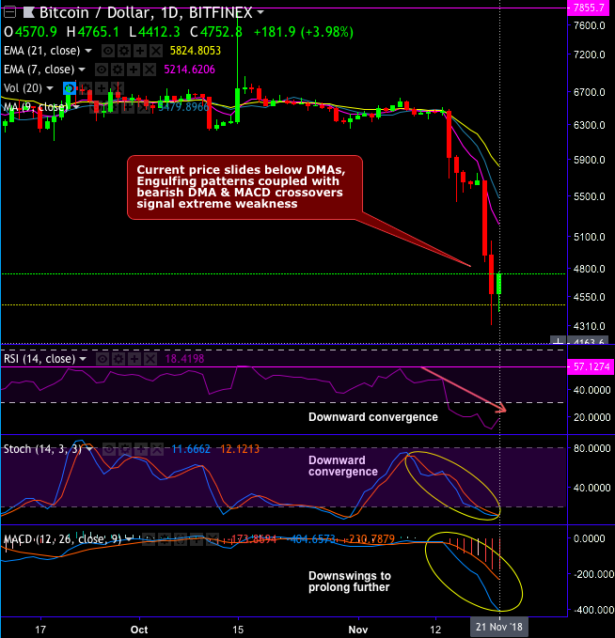Remove RSI (14, close) with its X icon

pyautogui.click(x=150, y=359)
